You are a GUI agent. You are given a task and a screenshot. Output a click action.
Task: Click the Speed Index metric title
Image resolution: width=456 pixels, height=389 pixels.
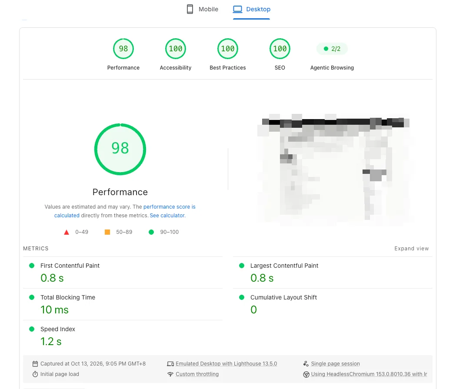tap(57, 329)
